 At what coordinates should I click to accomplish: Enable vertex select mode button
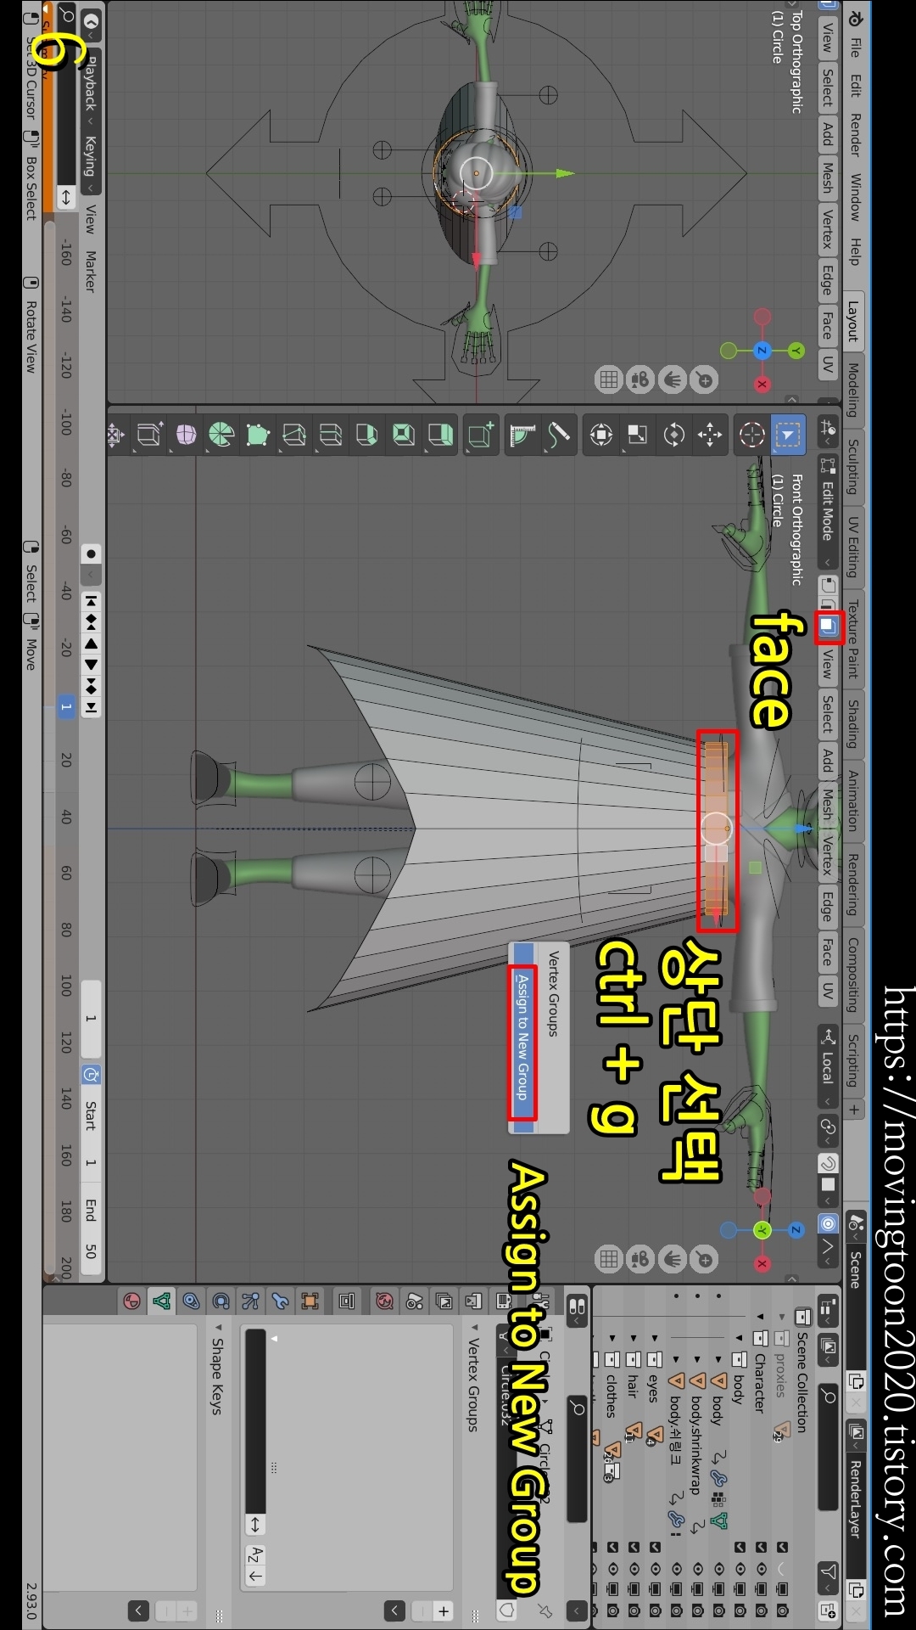(828, 586)
